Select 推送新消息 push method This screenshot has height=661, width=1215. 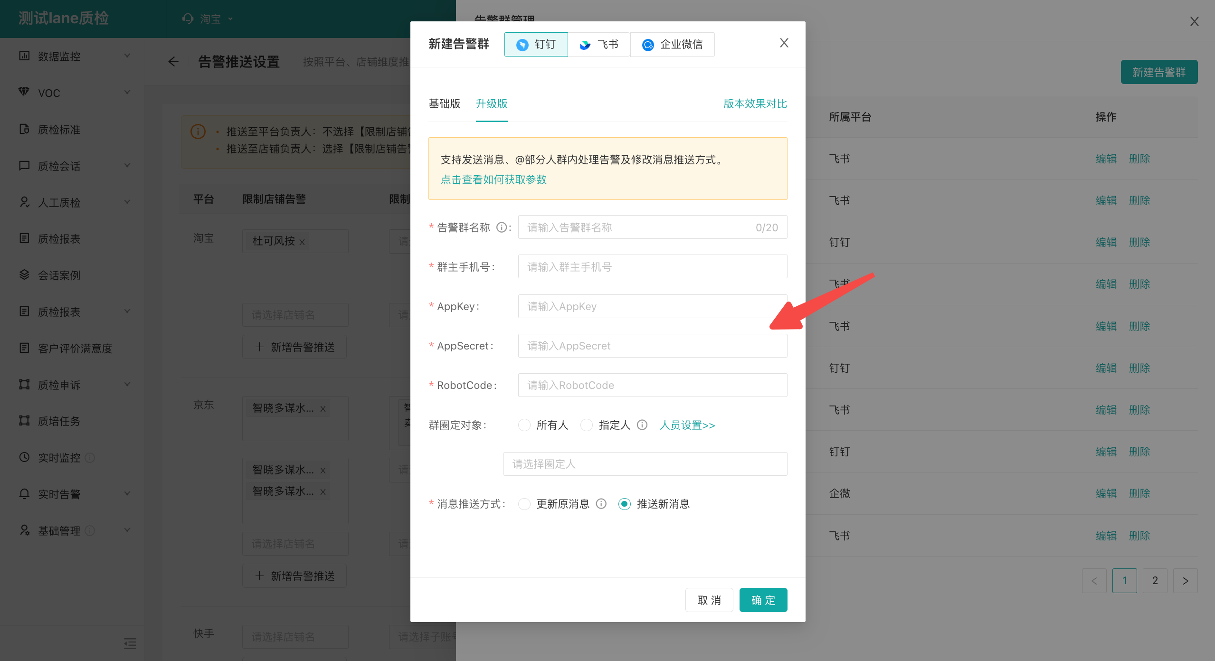coord(625,504)
